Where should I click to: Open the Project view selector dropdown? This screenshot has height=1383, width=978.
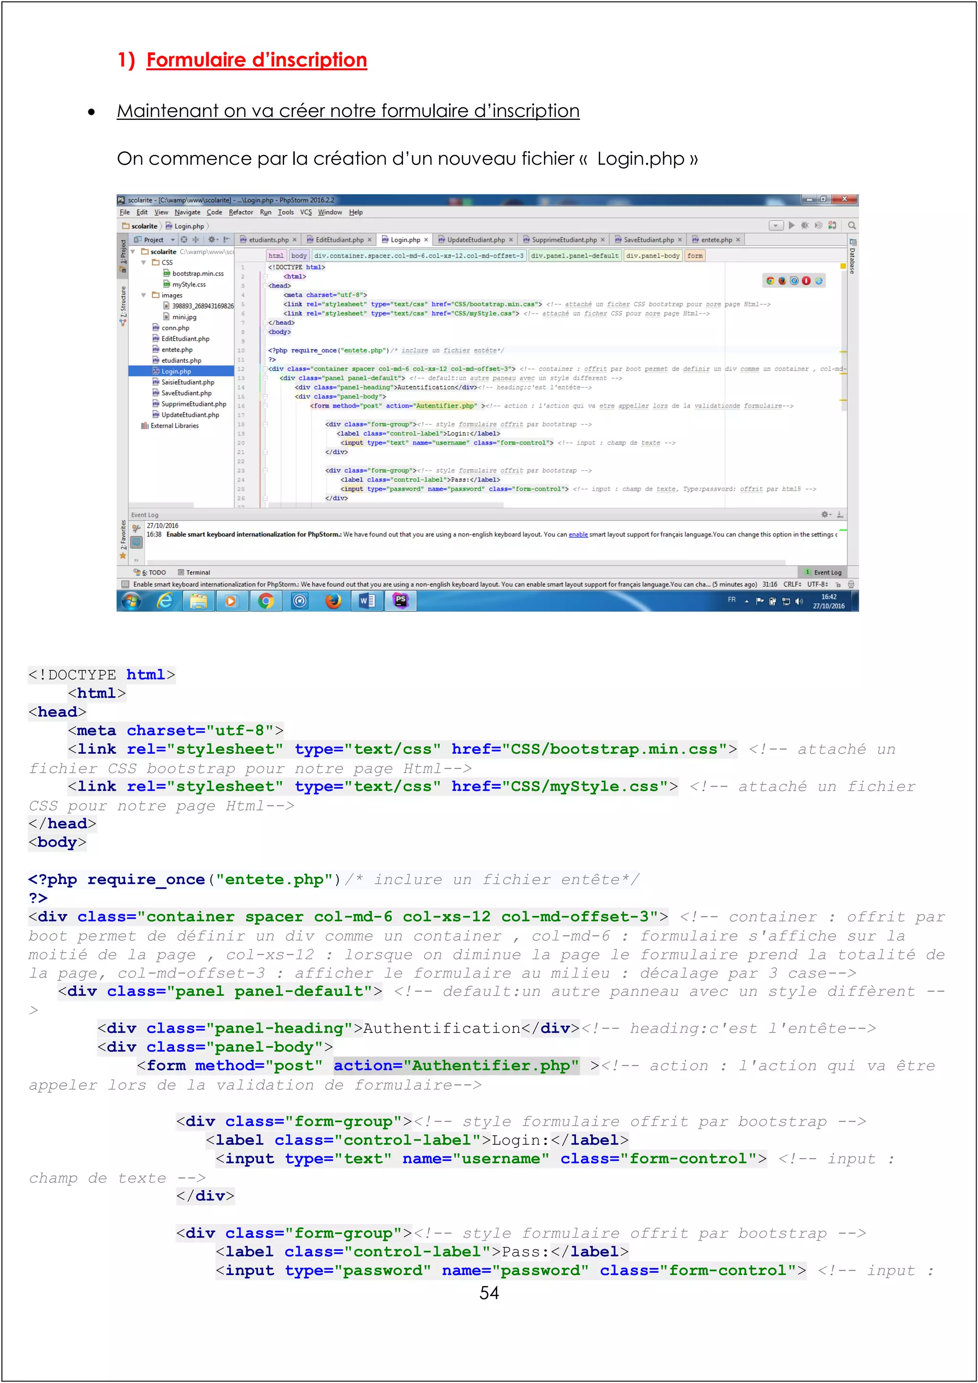(154, 239)
